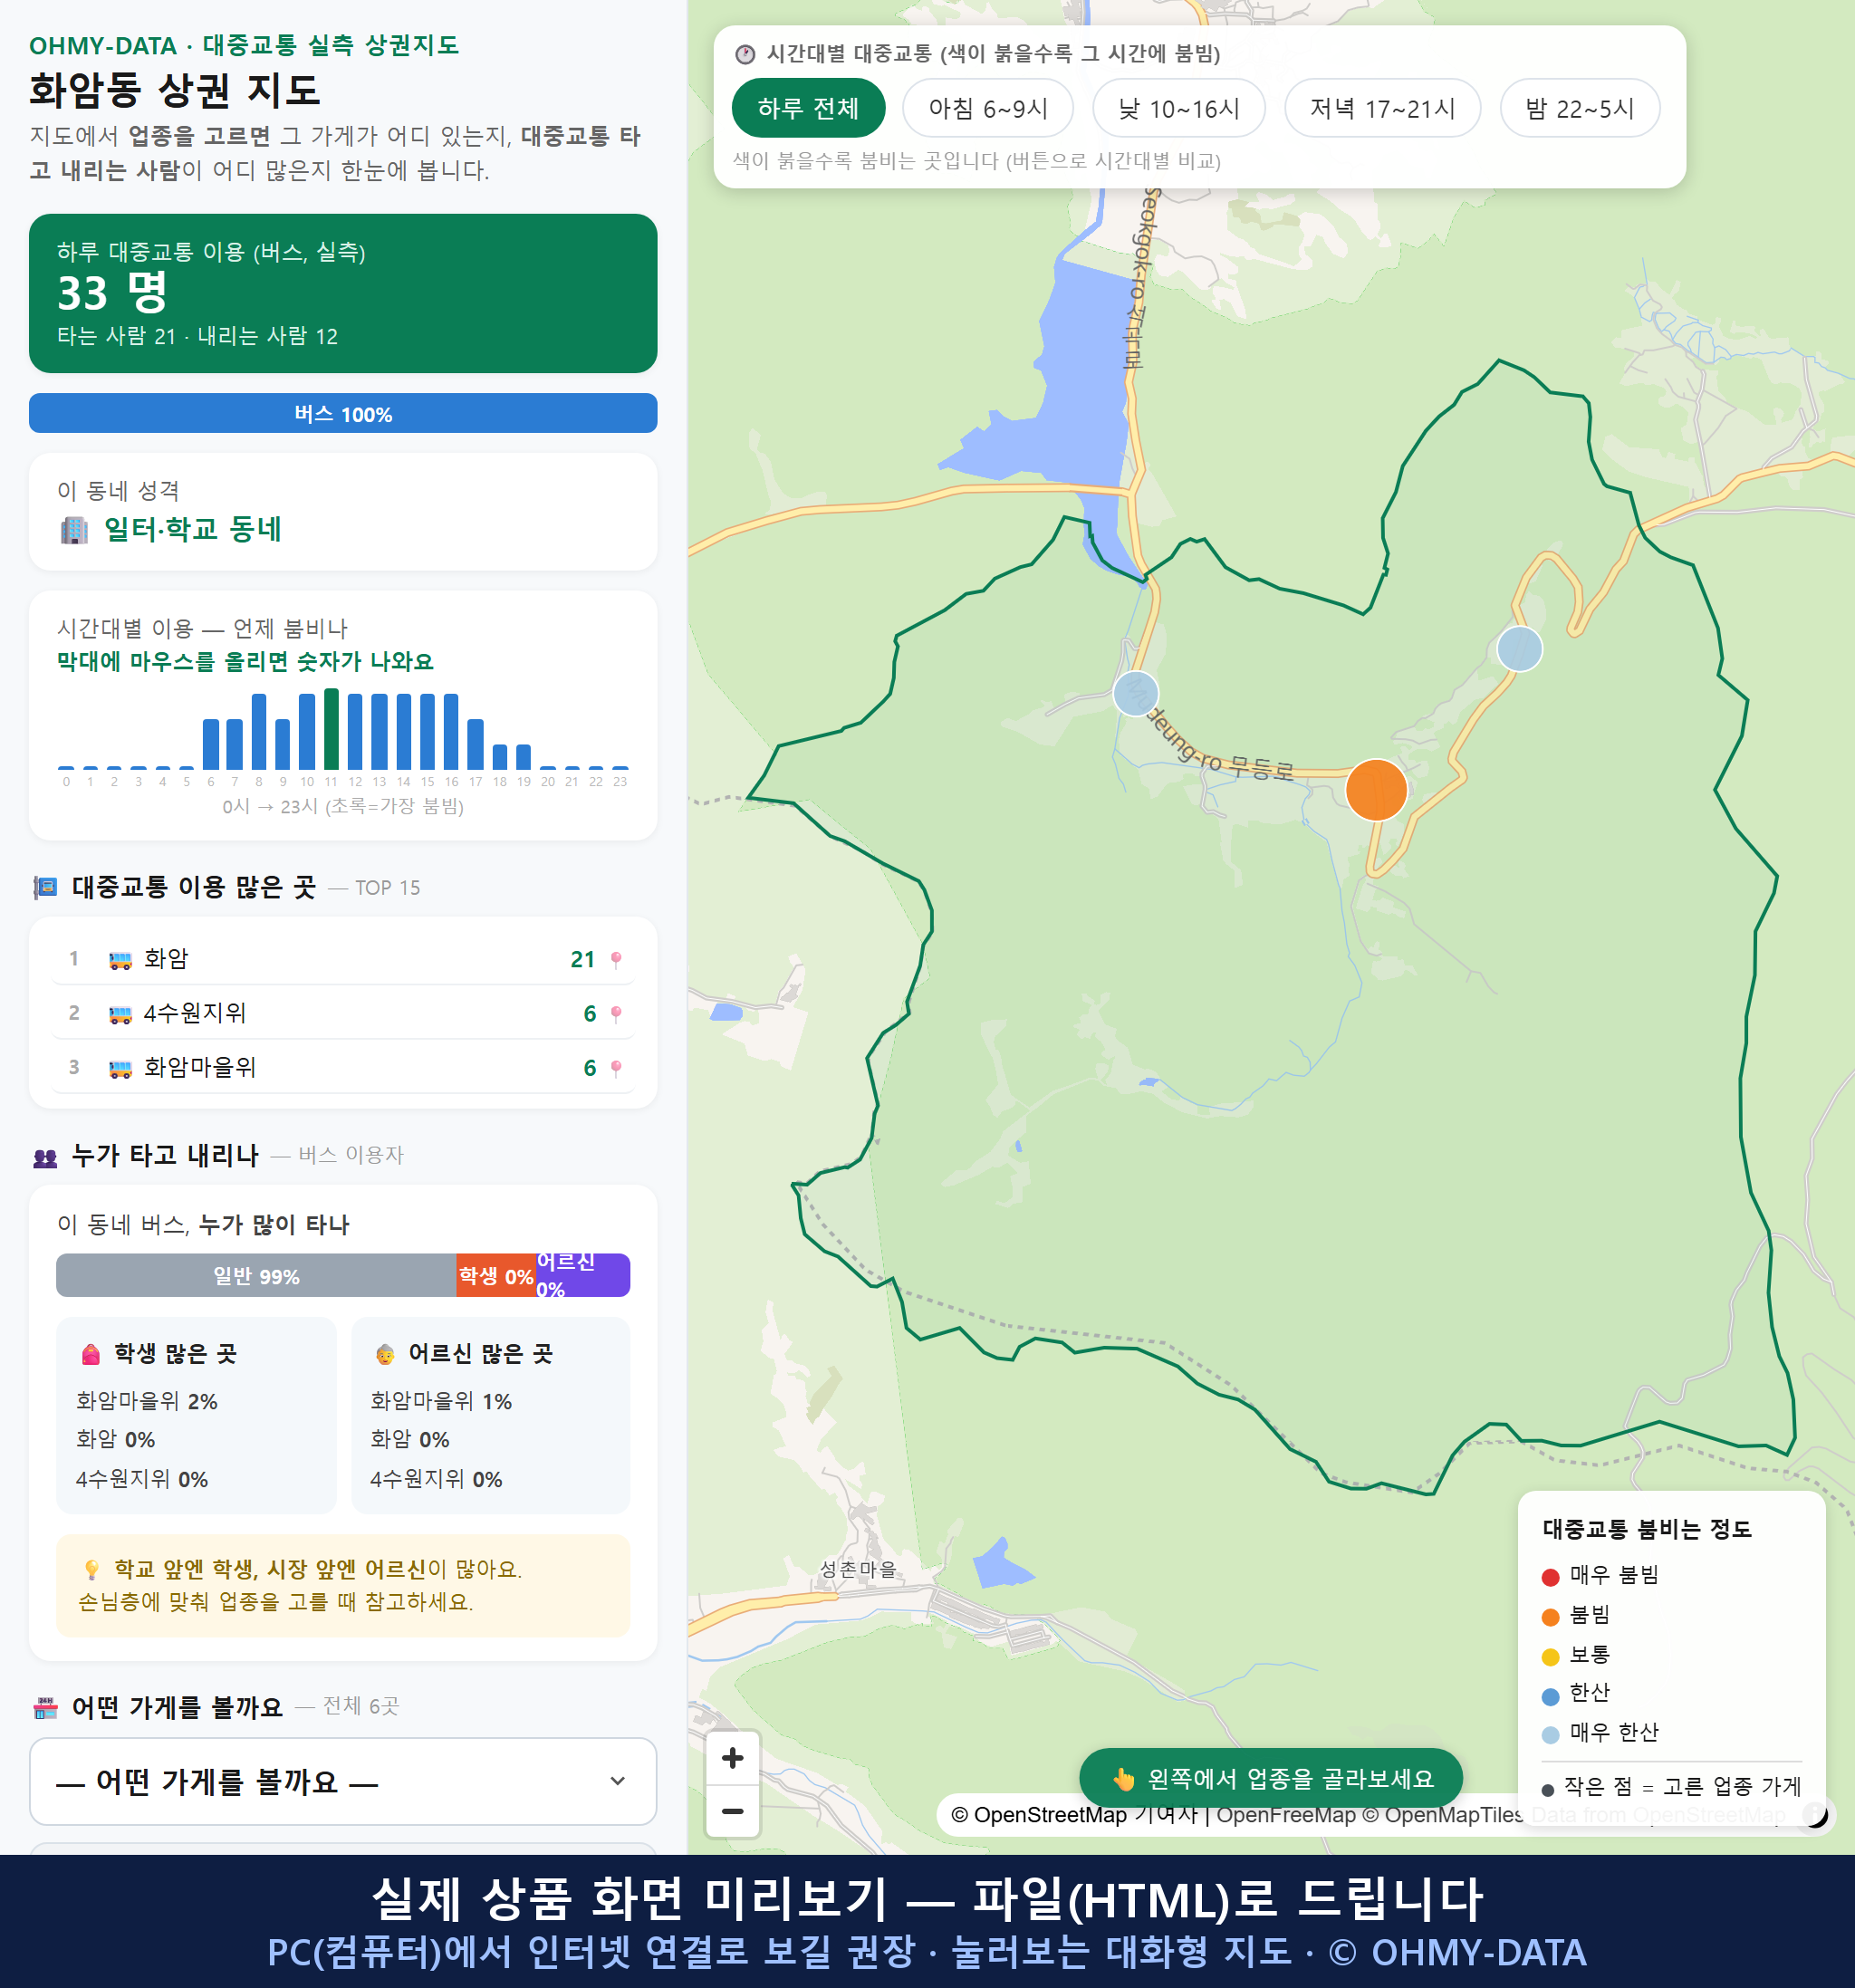The width and height of the screenshot is (1855, 1988).
Task: Click the light blue stop marker near Mudeung-ro
Action: click(1135, 693)
